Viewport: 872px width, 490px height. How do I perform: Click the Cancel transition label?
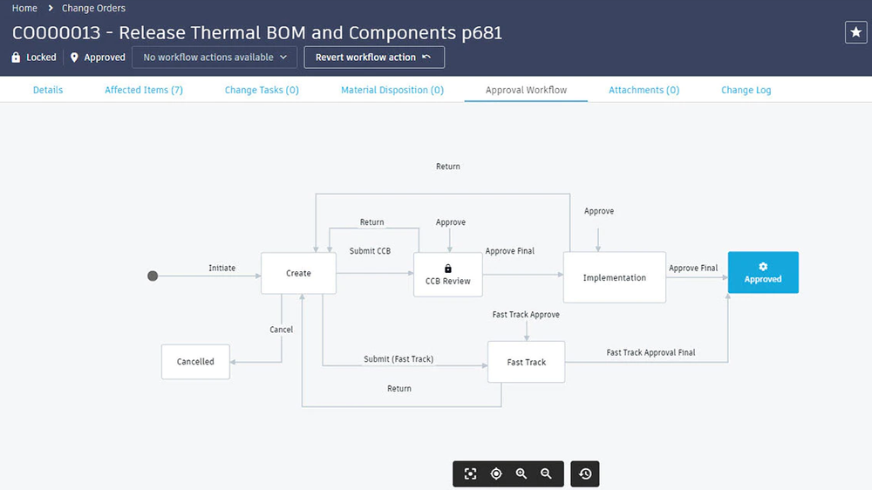click(281, 330)
